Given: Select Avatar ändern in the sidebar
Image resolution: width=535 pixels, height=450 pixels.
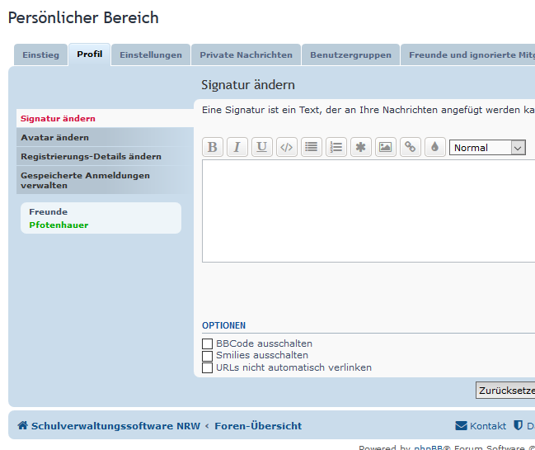Looking at the screenshot, I should pos(55,137).
